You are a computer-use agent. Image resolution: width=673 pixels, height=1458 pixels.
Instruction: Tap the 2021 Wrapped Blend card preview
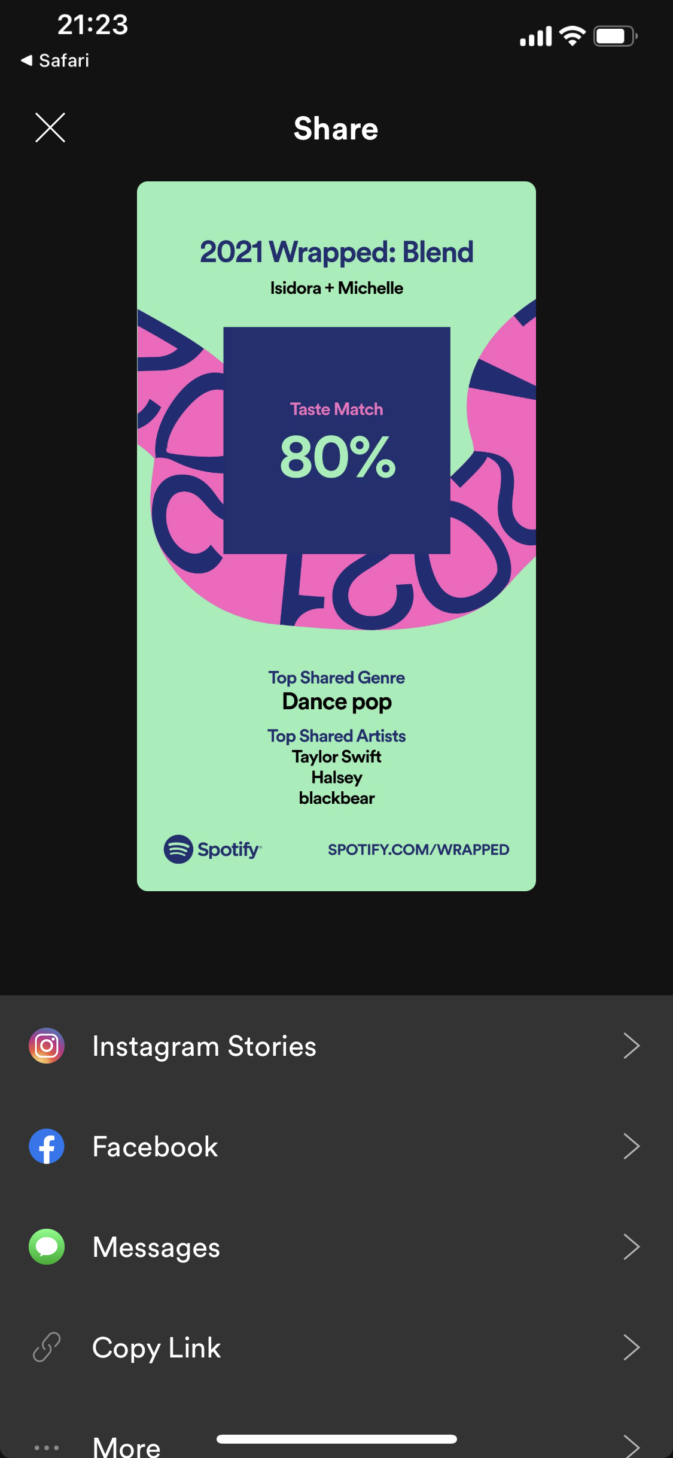336,536
